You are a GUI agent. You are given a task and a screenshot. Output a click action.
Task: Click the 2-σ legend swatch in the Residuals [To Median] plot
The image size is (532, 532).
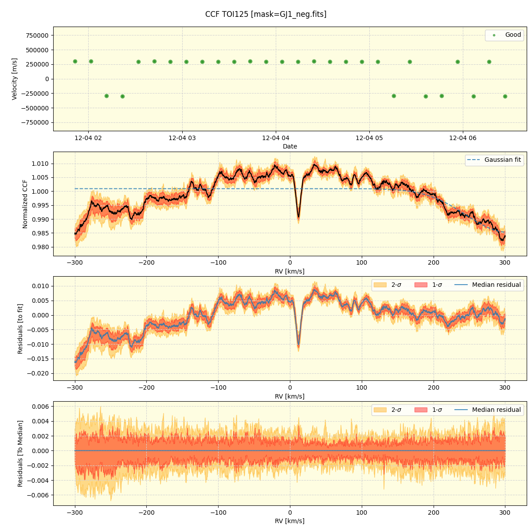(x=380, y=410)
